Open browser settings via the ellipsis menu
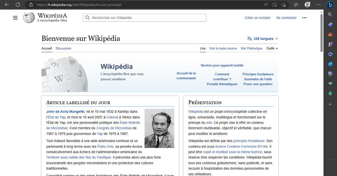 tap(319, 5)
